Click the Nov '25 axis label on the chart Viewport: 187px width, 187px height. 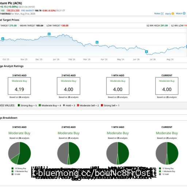(24, 60)
